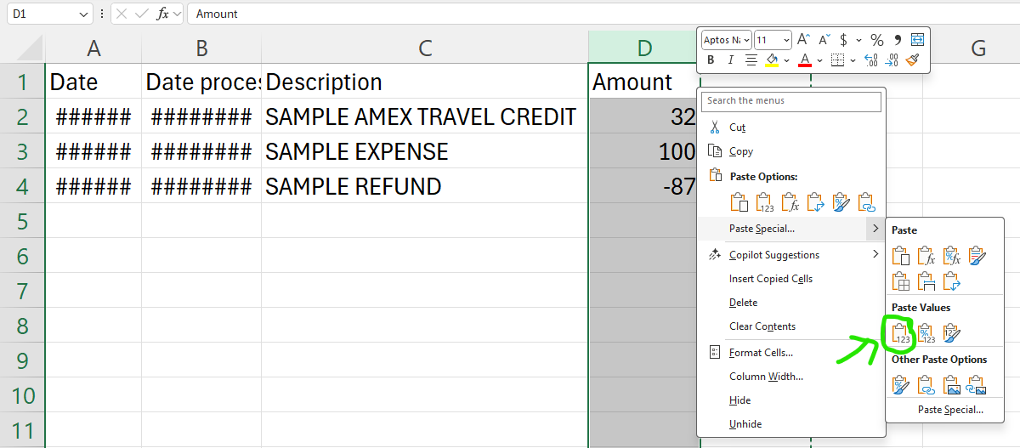Choose Format Cells from context menu
The image size is (1020, 448).
(761, 353)
